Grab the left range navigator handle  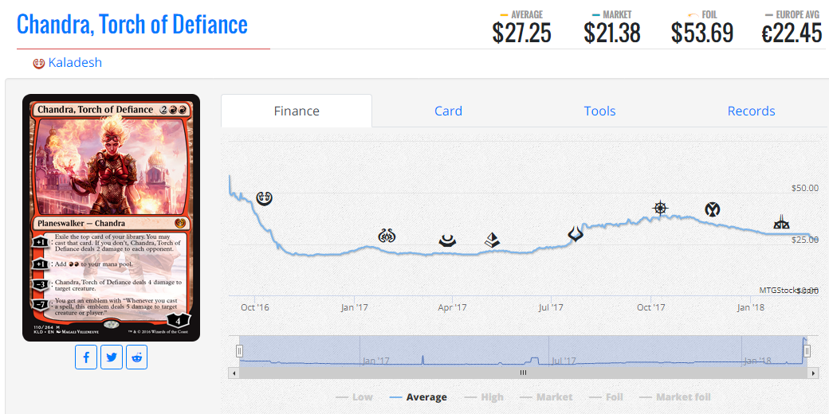[x=239, y=350]
